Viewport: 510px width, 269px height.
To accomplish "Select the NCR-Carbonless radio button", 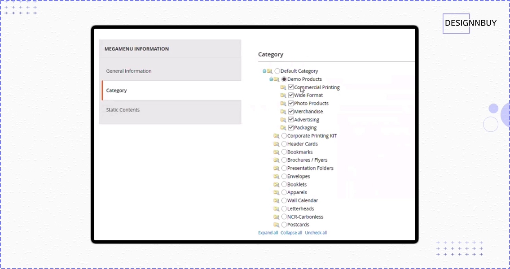I will [x=284, y=217].
